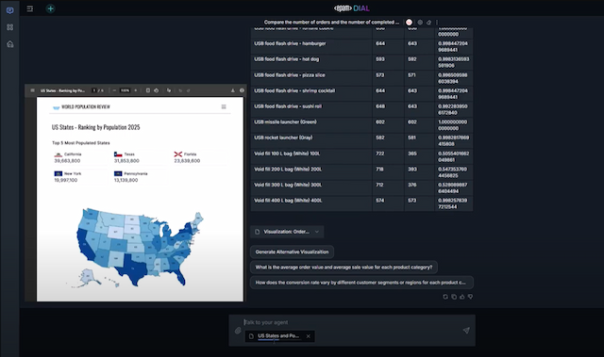Image resolution: width=604 pixels, height=357 pixels.
Task: Zoom in the PDF with plus button
Action: [136, 90]
